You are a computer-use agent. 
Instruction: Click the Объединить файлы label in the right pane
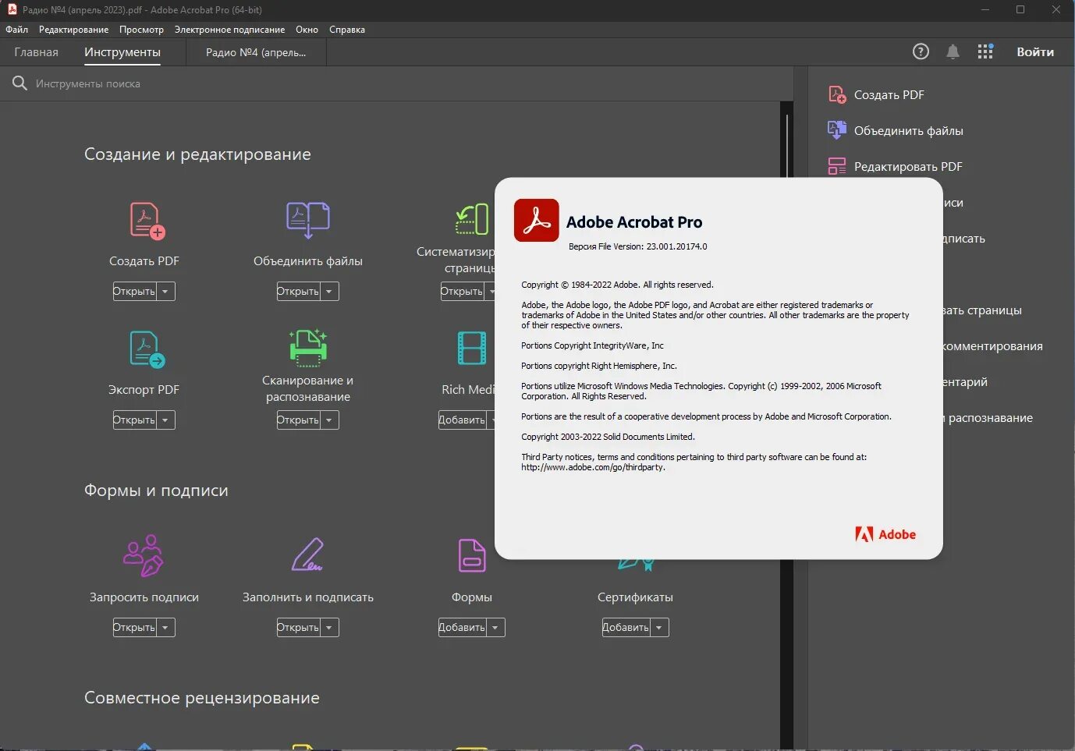(x=908, y=130)
